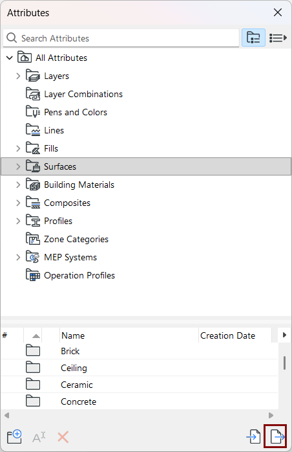Screen dimensions: 292x452
Task: Sort list by Creation Date header
Action: click(x=235, y=335)
